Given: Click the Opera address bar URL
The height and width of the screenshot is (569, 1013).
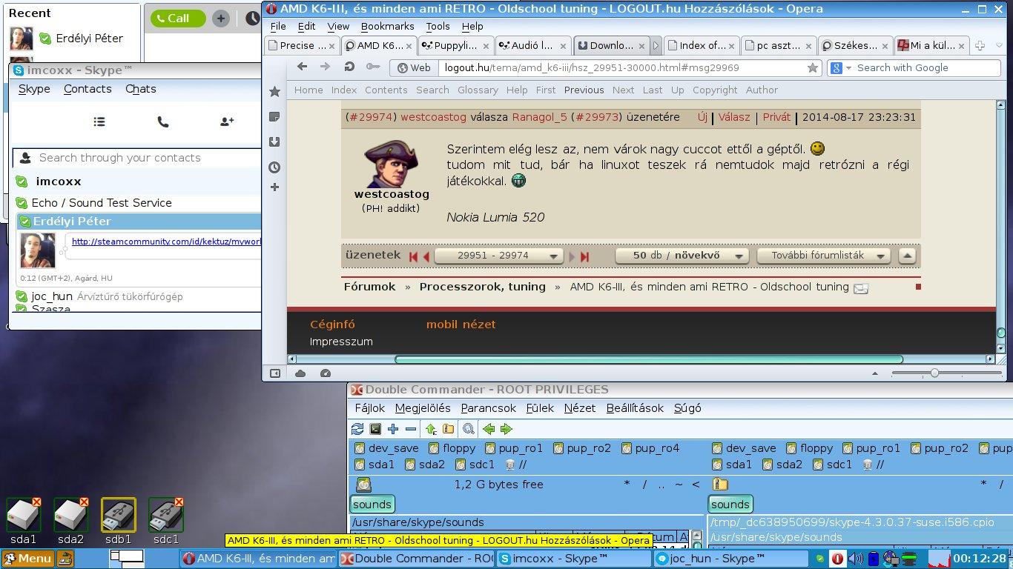Looking at the screenshot, I should 591,67.
